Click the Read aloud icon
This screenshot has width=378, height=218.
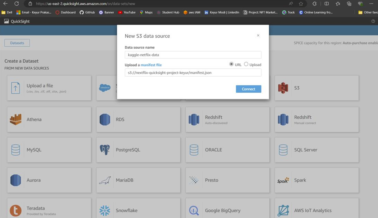[x=291, y=4]
